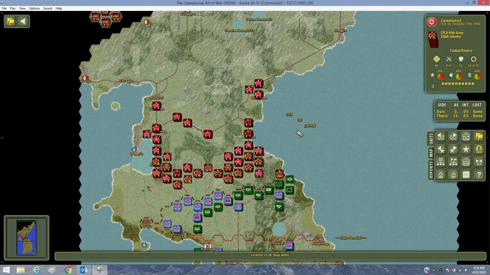Open Outlook from the taskbar
The image size is (490, 275).
click(x=84, y=270)
